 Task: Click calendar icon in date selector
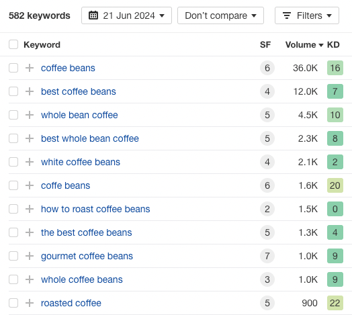tap(93, 15)
